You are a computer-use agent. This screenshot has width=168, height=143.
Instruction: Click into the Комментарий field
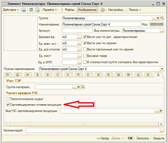point(93,130)
